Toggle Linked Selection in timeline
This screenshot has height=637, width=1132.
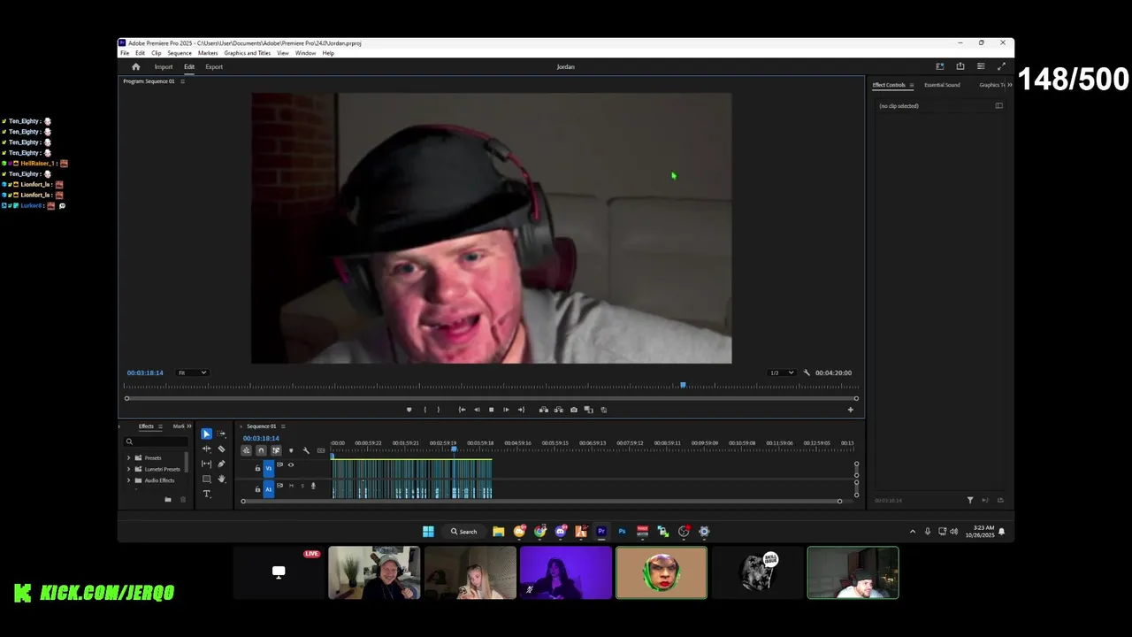(276, 450)
